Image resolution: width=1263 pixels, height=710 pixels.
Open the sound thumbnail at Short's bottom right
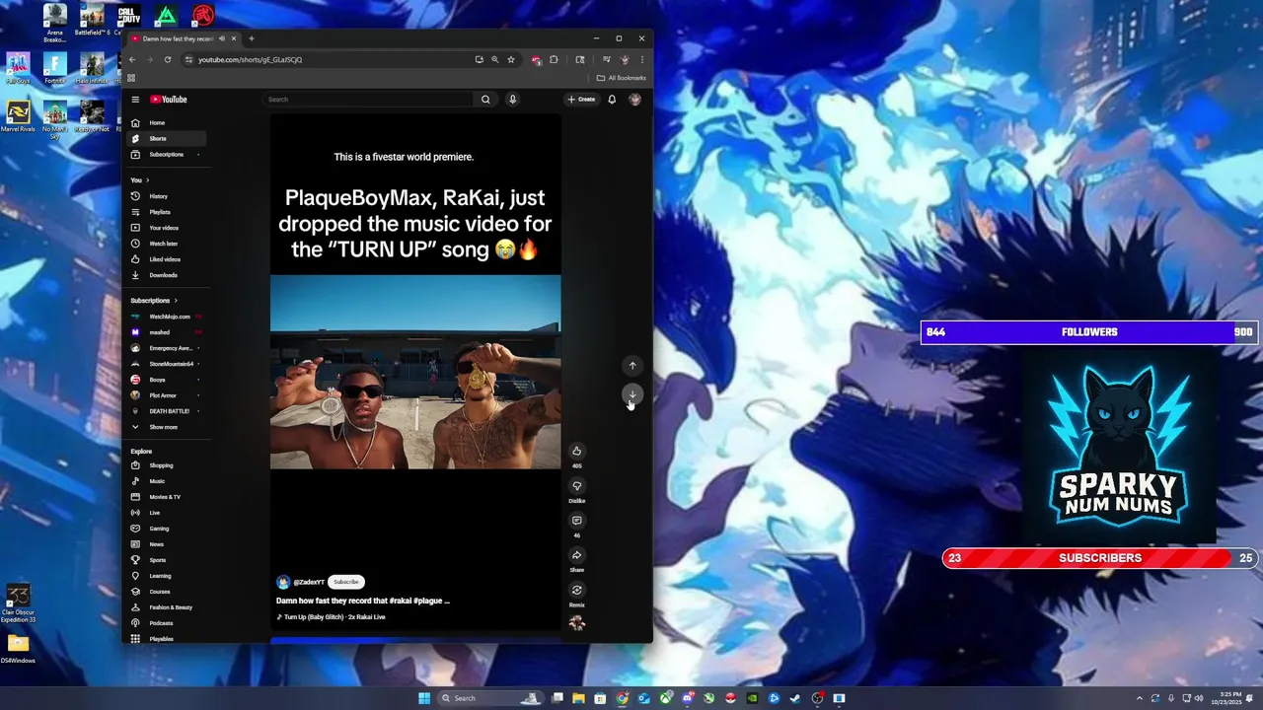[x=577, y=622]
